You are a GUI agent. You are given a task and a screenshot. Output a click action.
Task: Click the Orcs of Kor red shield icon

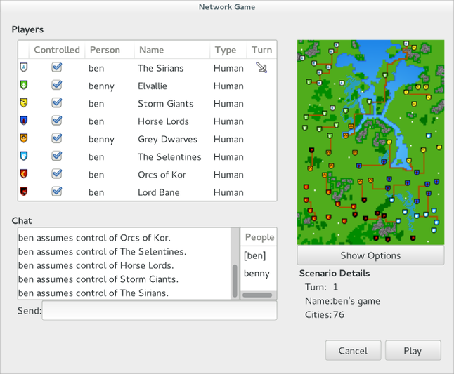pos(23,174)
